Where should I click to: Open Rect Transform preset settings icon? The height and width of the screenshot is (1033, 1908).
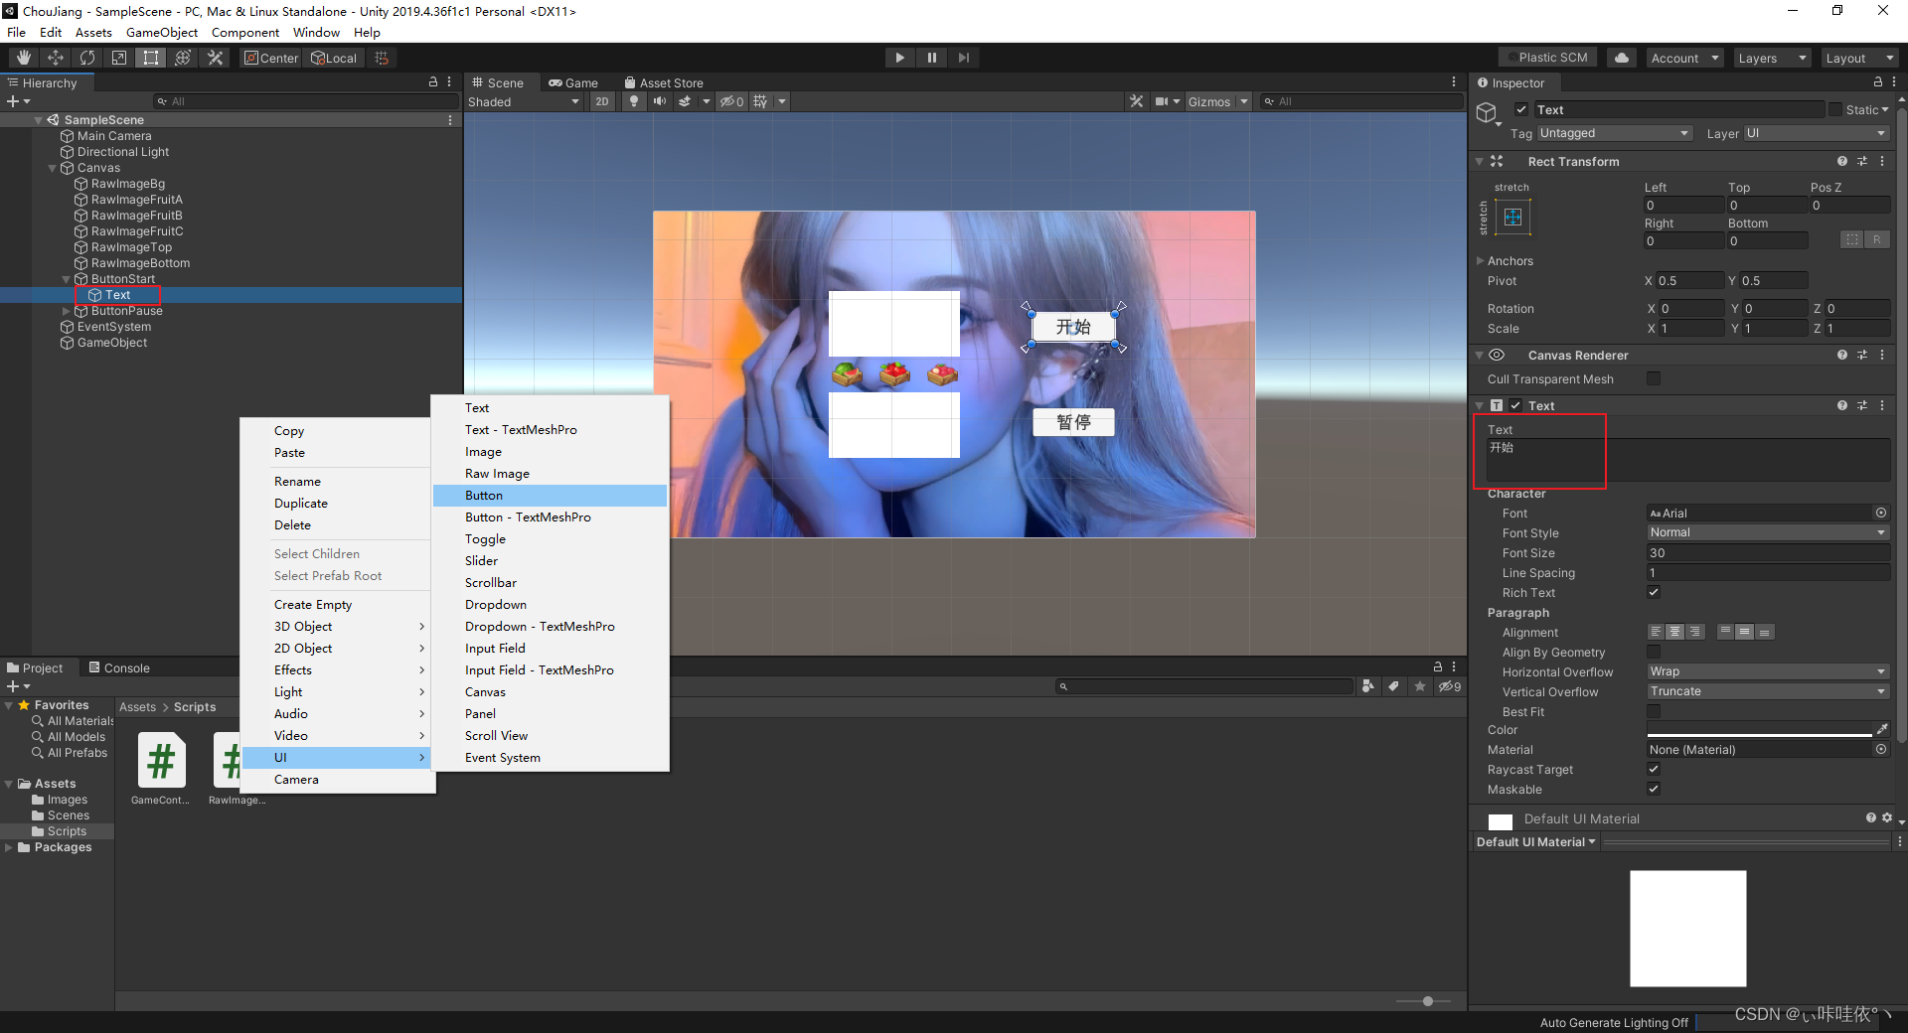coord(1862,161)
